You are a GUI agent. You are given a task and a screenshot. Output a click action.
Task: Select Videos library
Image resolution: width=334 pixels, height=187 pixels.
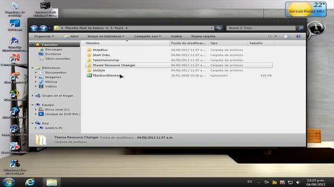(51, 87)
